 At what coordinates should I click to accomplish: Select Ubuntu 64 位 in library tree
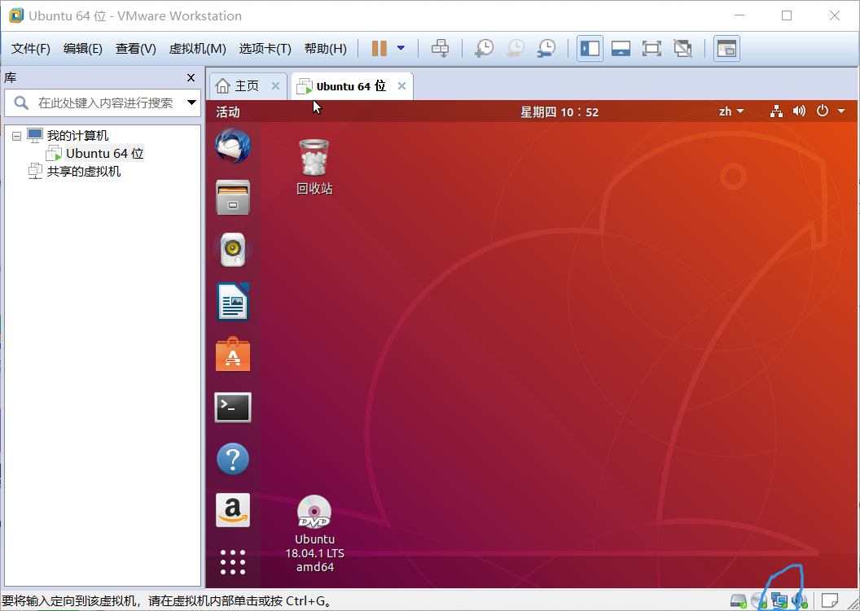click(x=105, y=154)
